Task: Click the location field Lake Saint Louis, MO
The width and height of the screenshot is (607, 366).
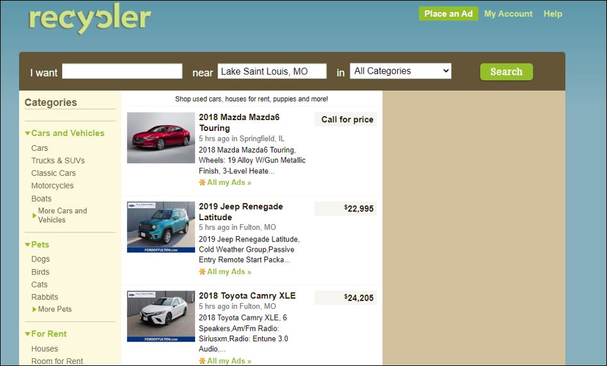Action: click(x=272, y=71)
